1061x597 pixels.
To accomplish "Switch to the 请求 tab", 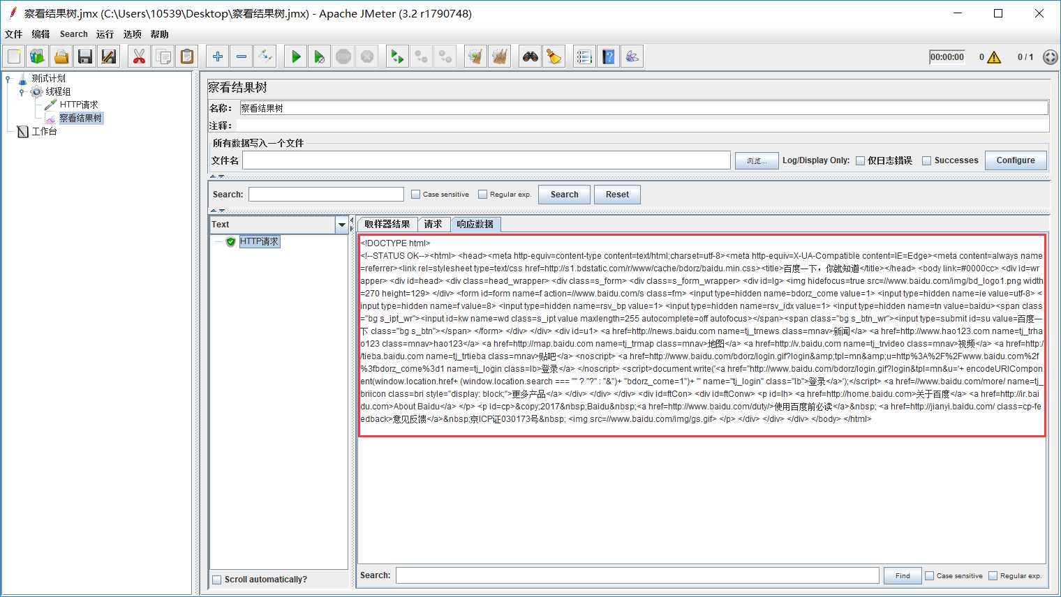I will [433, 224].
